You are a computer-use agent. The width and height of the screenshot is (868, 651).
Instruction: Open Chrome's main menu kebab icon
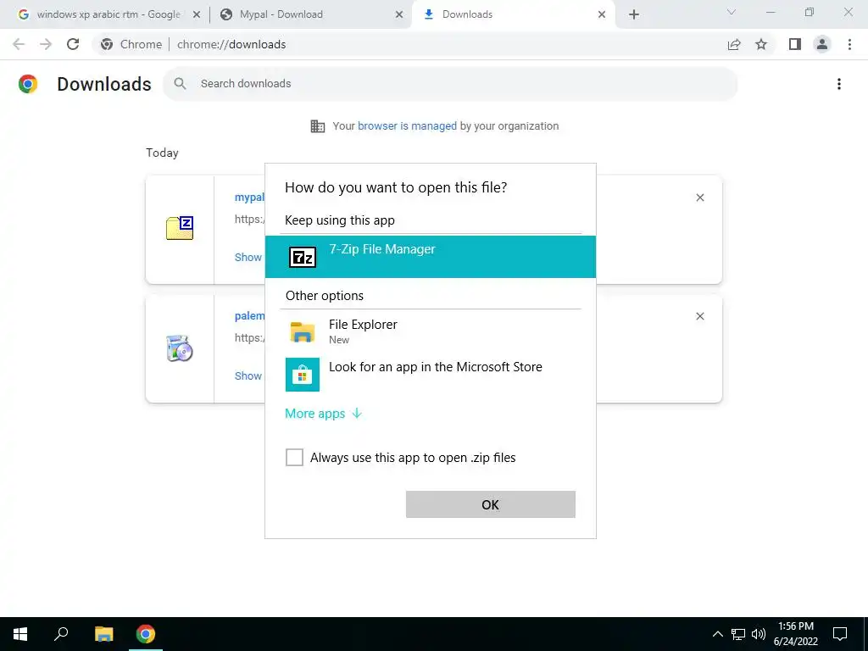849,44
